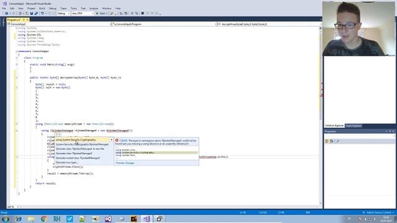The width and height of the screenshot is (397, 223).
Task: Click the Start debugging button
Action: point(101,14)
